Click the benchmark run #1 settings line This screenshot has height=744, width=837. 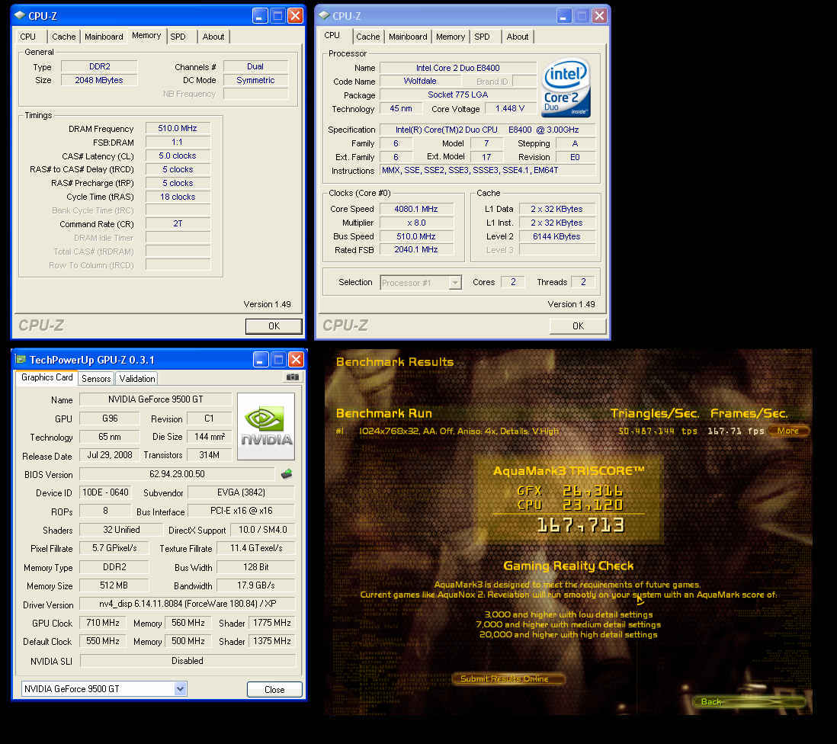tap(459, 431)
